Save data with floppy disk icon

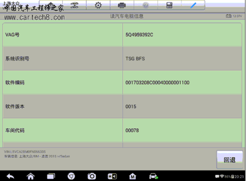point(170,5)
